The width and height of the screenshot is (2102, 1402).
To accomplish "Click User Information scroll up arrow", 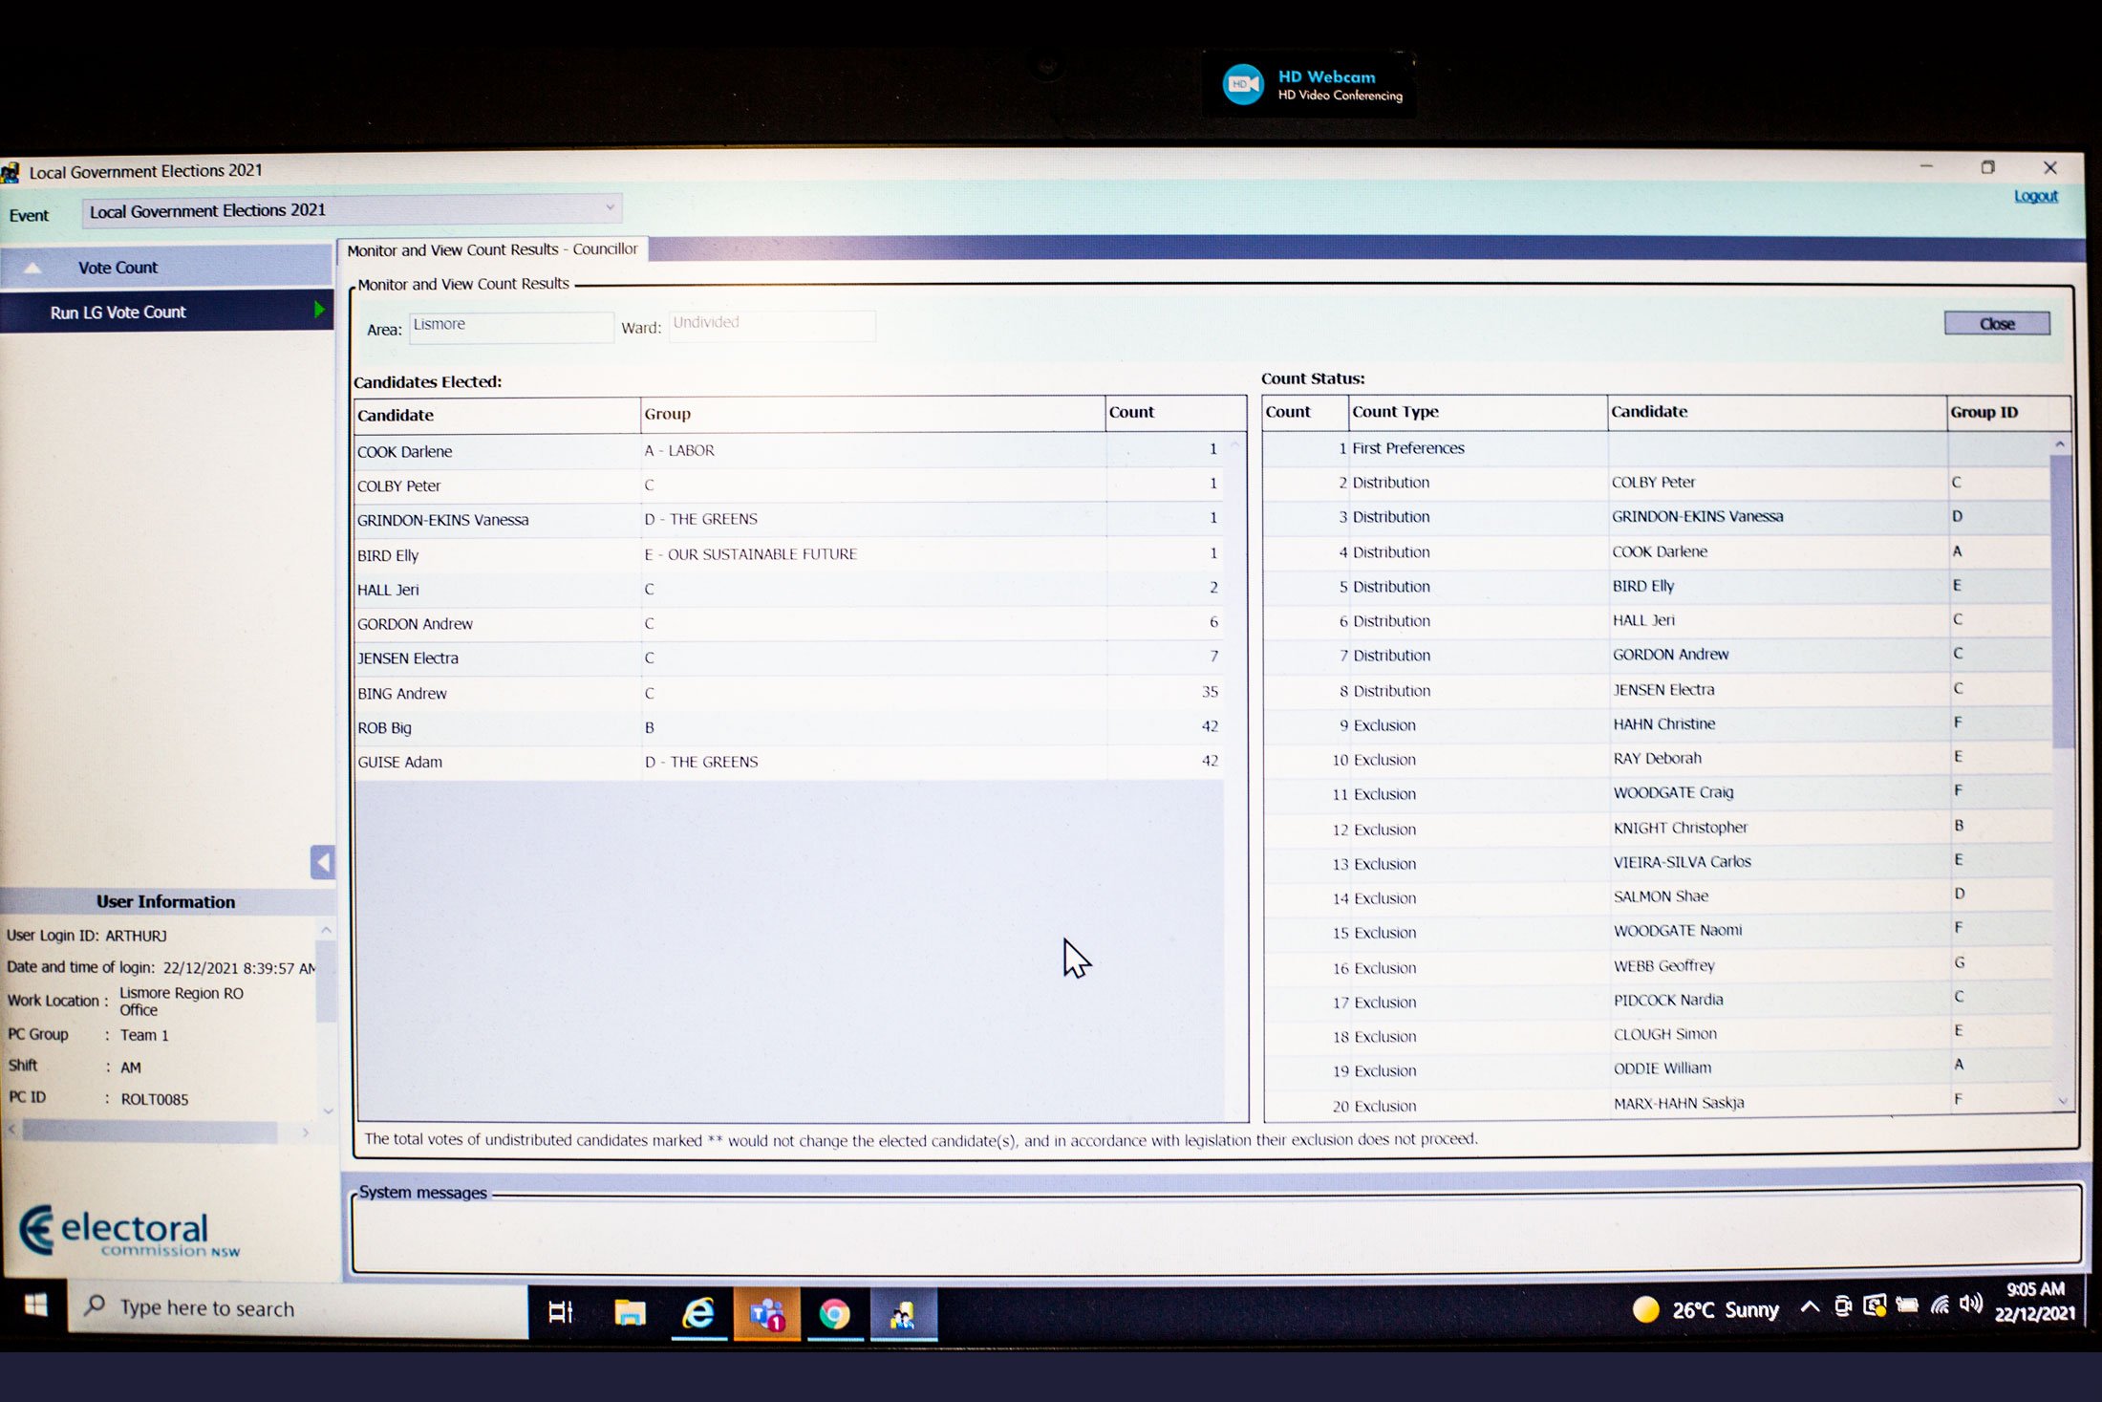I will (x=327, y=930).
